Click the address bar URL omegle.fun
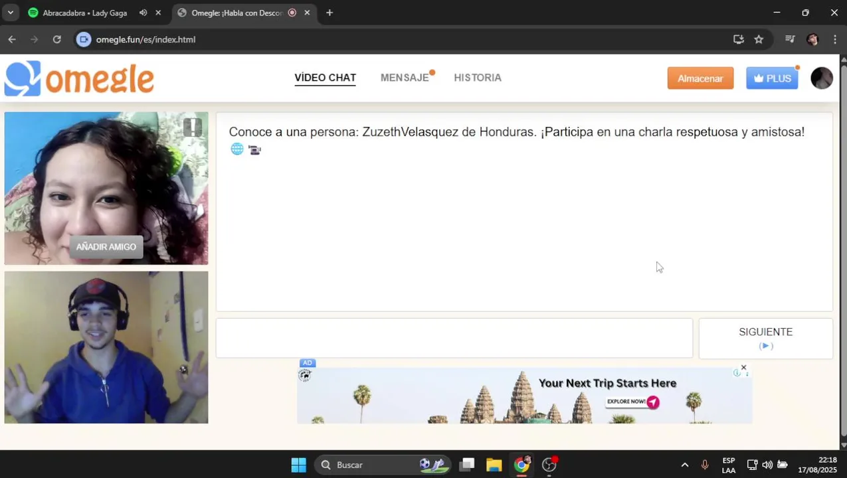 (x=145, y=39)
